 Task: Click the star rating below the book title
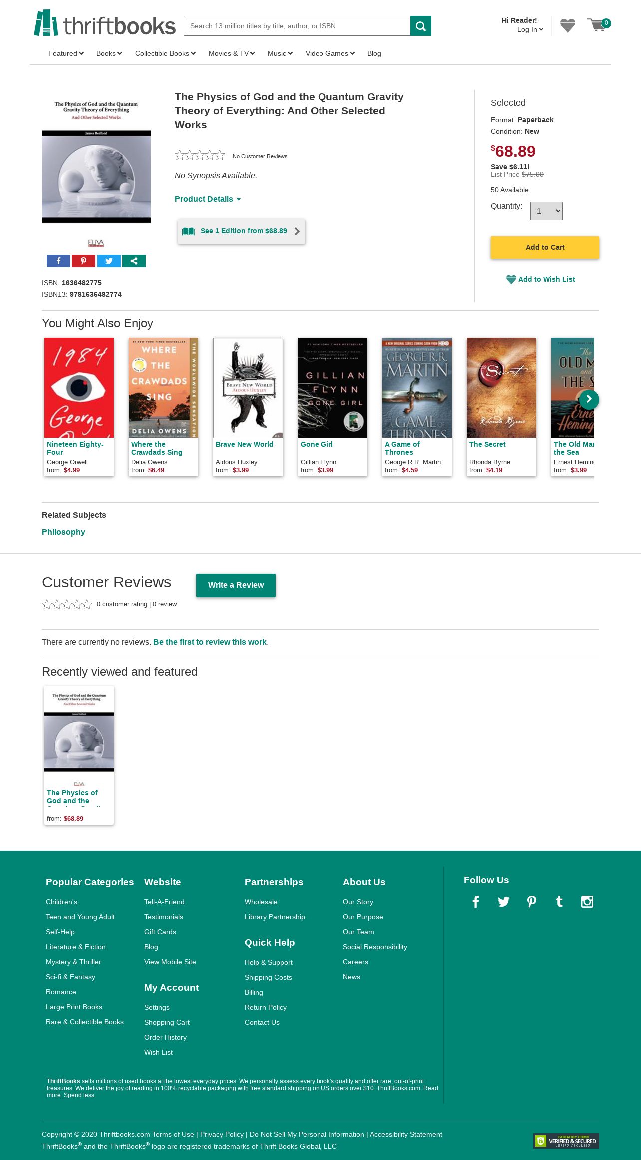point(200,155)
